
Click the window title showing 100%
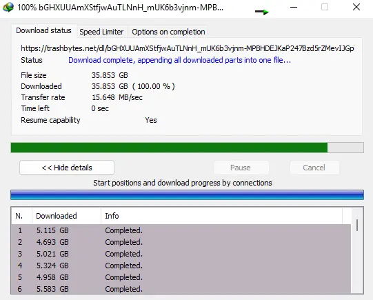(120, 8)
